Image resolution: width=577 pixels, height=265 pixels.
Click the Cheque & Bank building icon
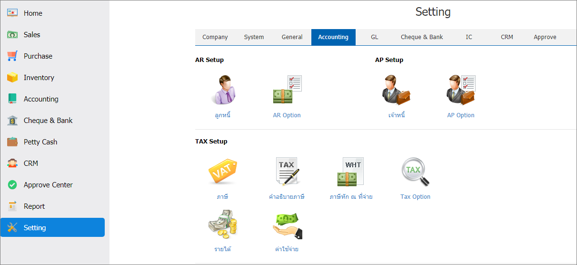click(12, 120)
